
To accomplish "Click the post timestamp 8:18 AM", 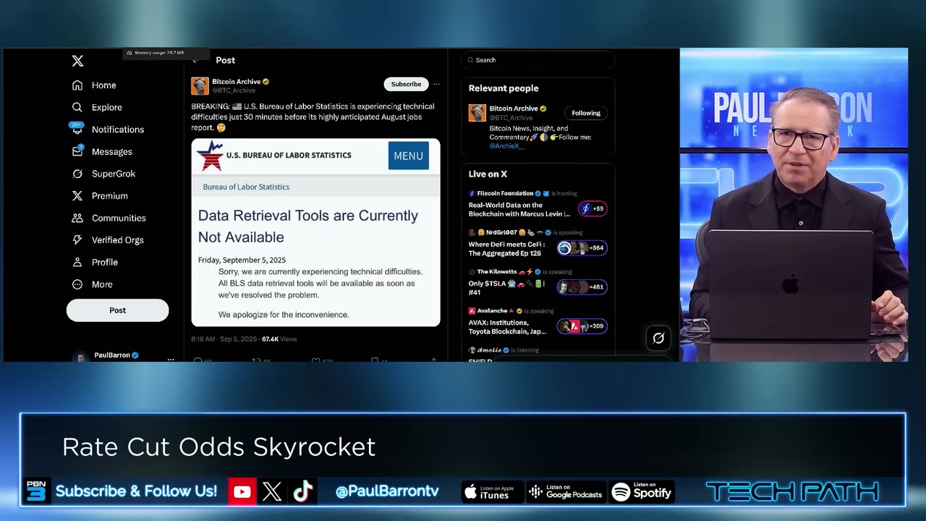I will coord(224,339).
